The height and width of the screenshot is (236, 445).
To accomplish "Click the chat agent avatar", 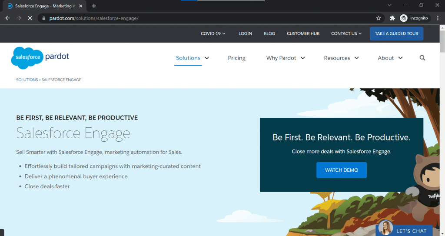I will (385, 228).
